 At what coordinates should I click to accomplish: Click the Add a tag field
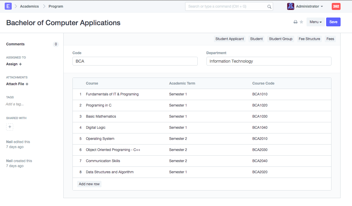pos(15,104)
